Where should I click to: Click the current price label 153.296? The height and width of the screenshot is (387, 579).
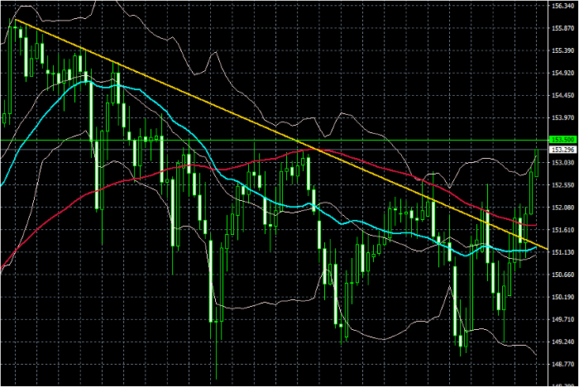coord(563,150)
